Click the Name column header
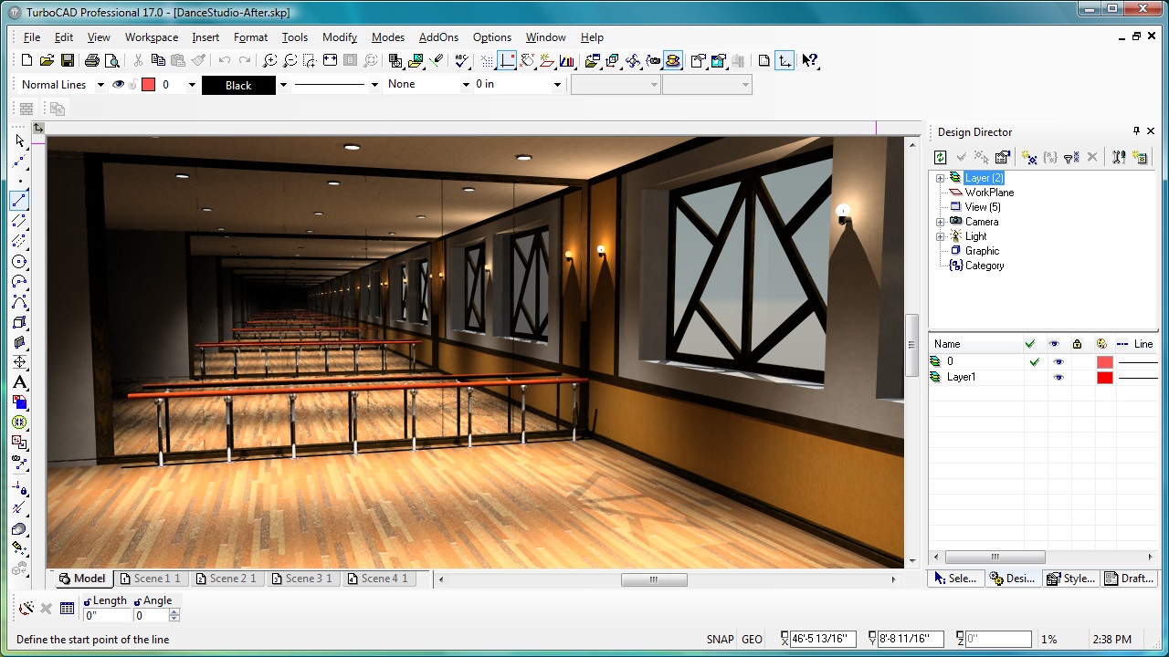The image size is (1169, 657). coord(975,344)
